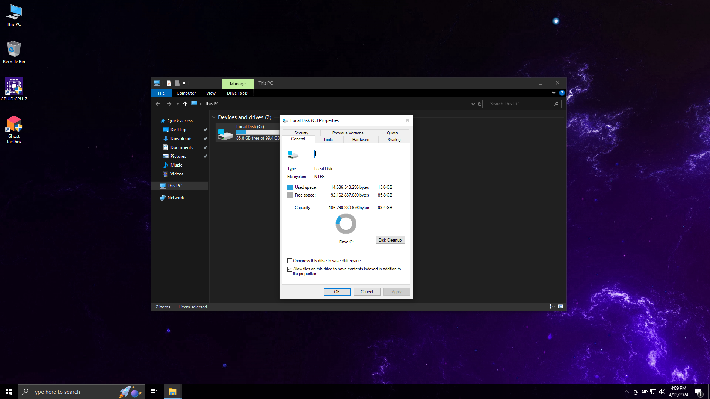This screenshot has width=710, height=399.
Task: Collapse the Devices and drives group
Action: coord(214,117)
